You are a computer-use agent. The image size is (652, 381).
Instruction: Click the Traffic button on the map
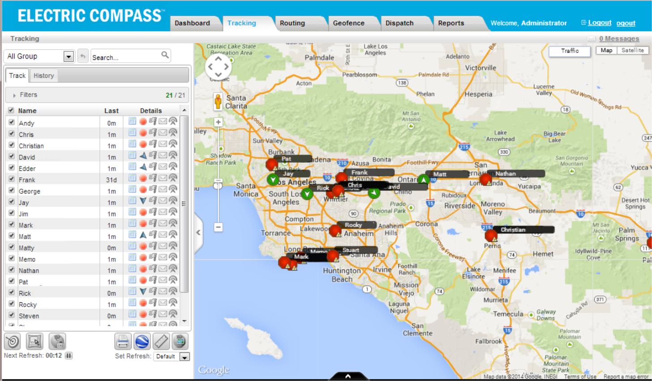pos(569,51)
